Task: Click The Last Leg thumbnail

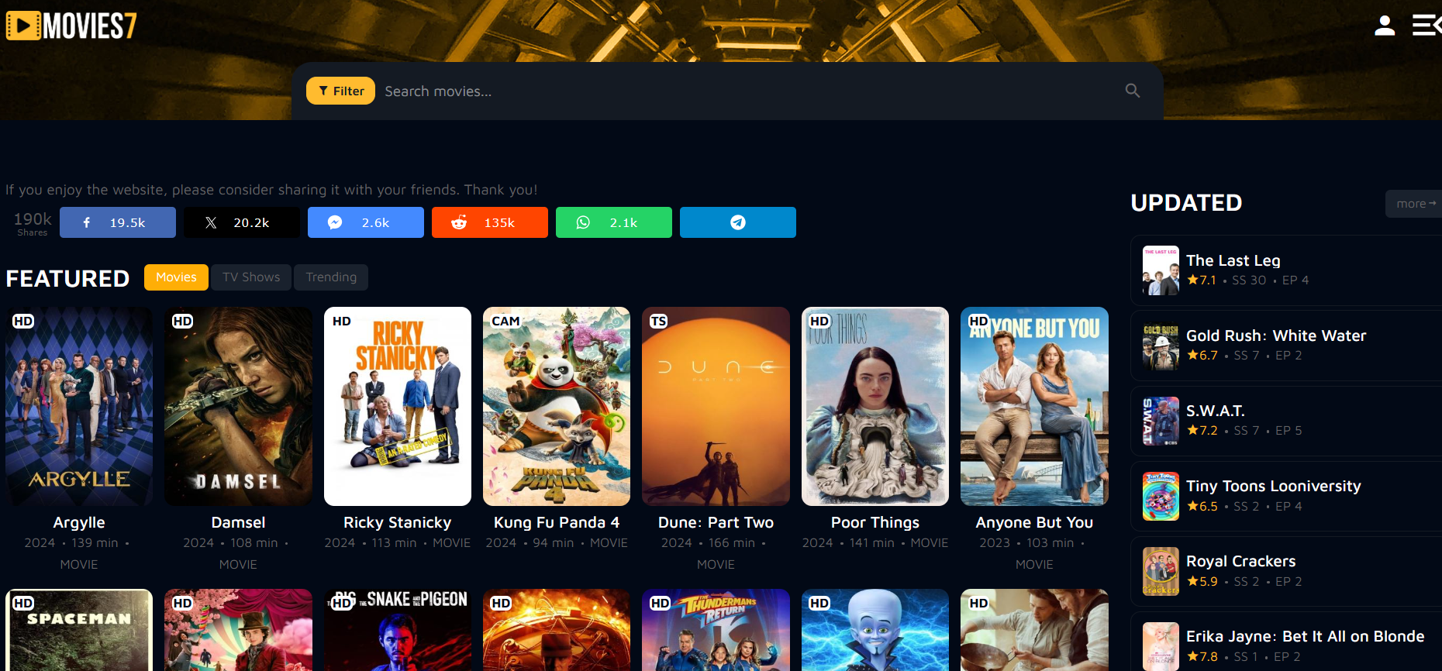Action: click(x=1161, y=270)
